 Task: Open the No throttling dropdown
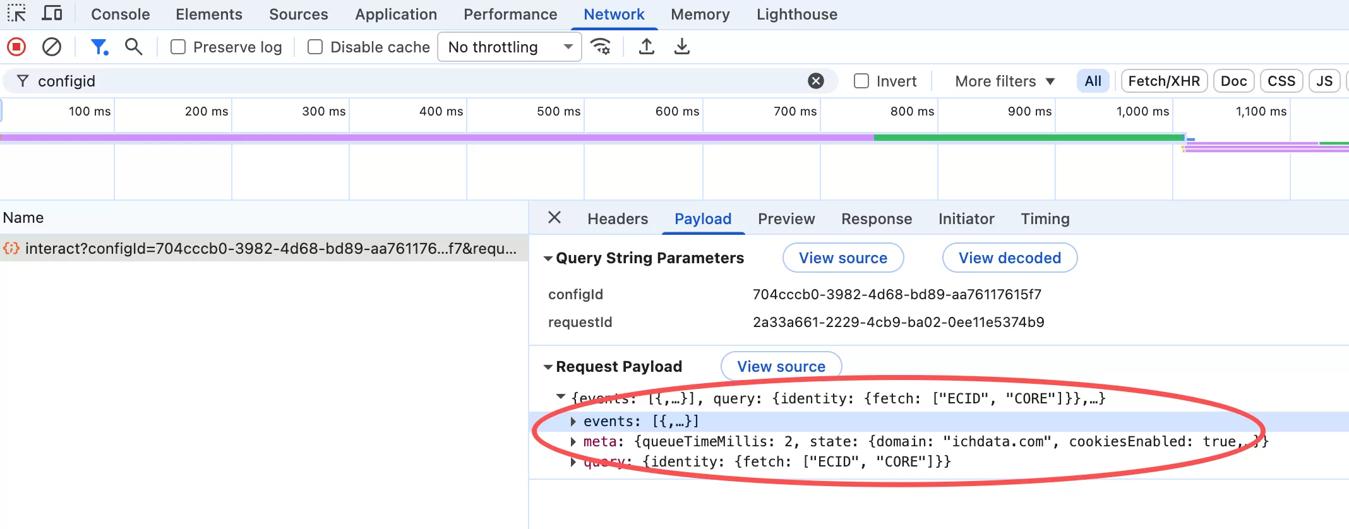click(x=509, y=47)
